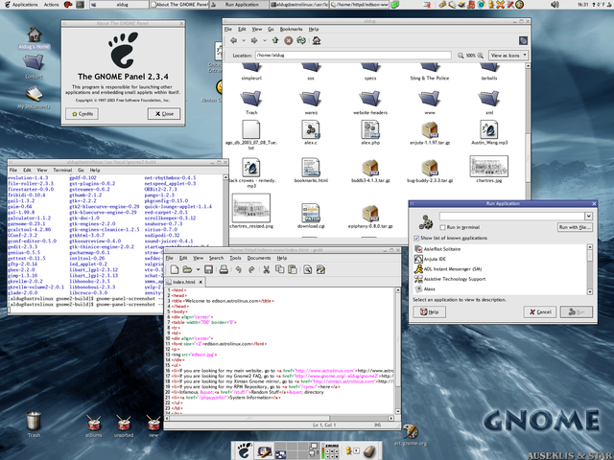This screenshot has height=460, width=614.
Task: Click Credits in About GNOME Panel
Action: [82, 114]
